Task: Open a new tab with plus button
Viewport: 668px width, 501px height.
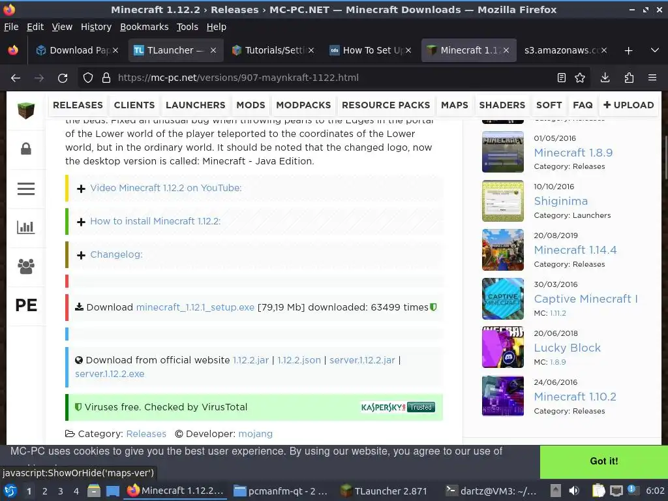Action: (628, 51)
